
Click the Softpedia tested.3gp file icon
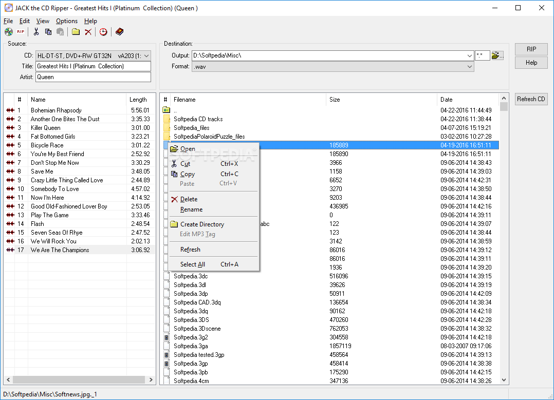click(167, 355)
